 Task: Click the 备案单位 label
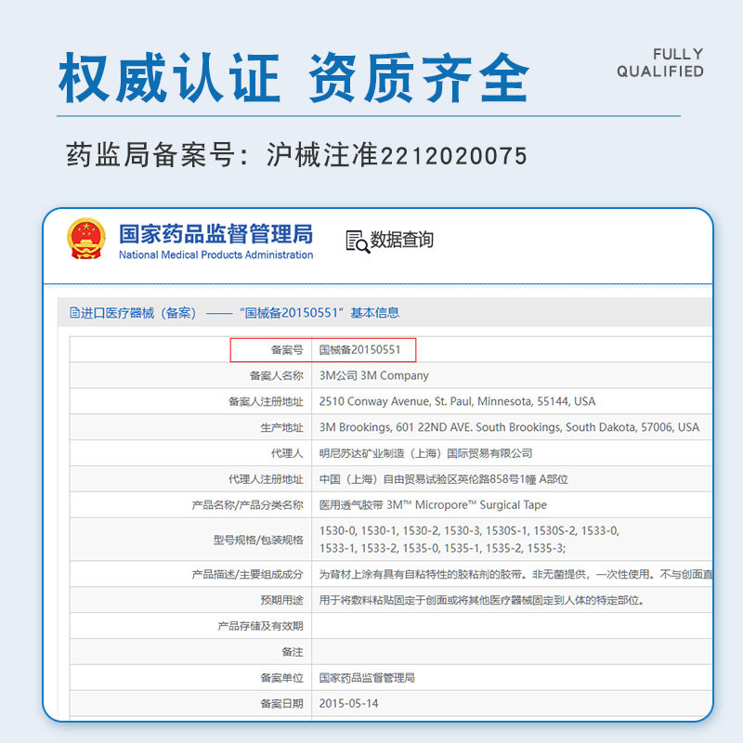(282, 678)
